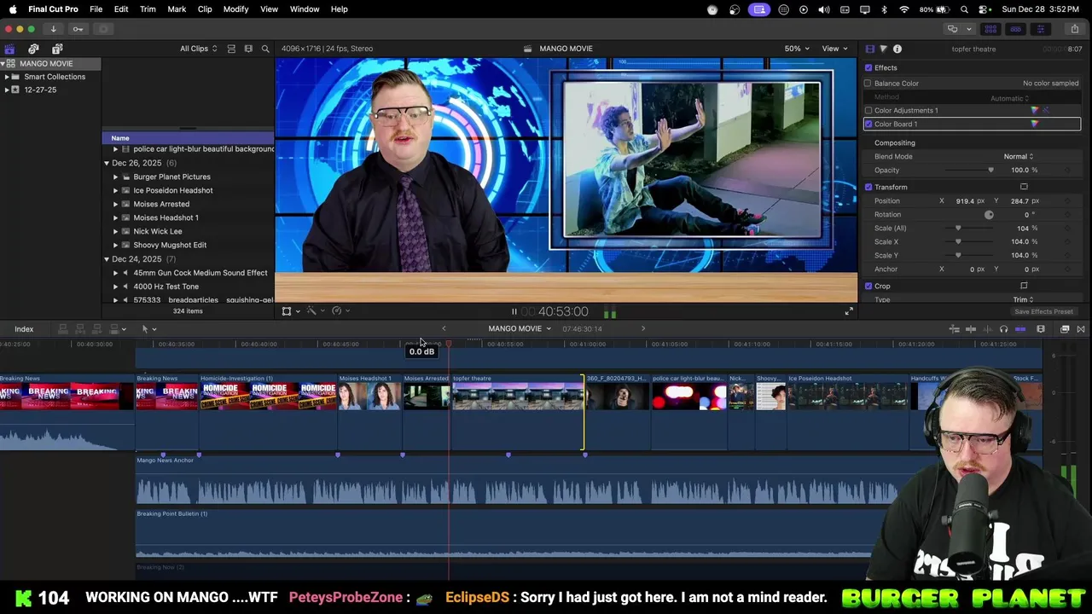
Task: Toggle the Inspector sliders button
Action: click(x=1040, y=29)
